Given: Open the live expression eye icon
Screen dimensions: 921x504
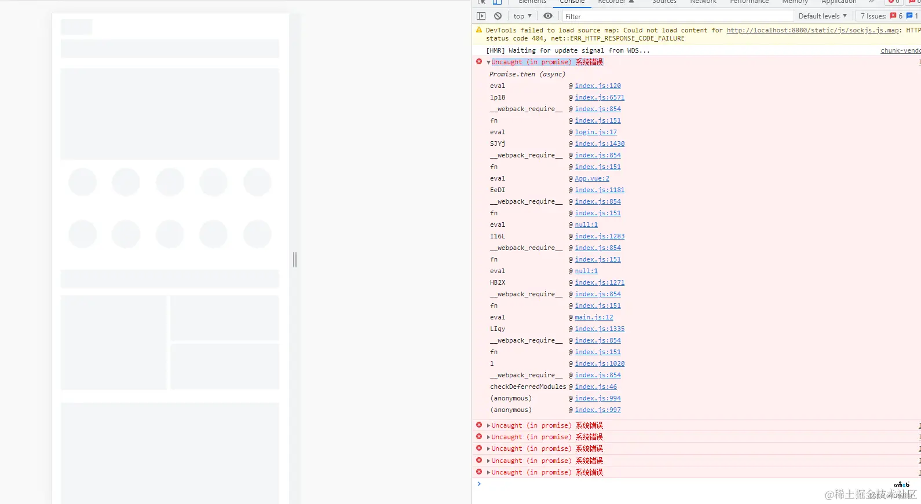Looking at the screenshot, I should click(x=548, y=16).
